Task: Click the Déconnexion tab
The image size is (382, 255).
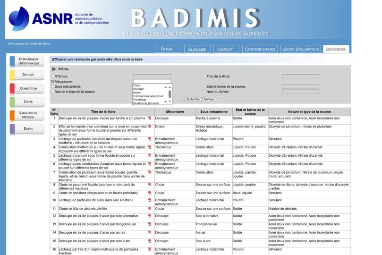Action: pyautogui.click(x=336, y=49)
